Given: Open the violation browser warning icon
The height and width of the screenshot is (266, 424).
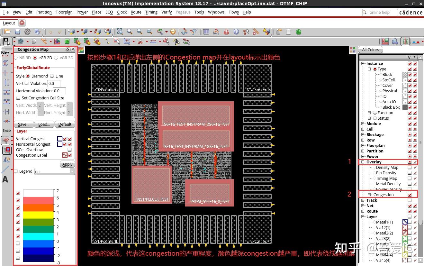Looking at the screenshot, I should [x=226, y=32].
